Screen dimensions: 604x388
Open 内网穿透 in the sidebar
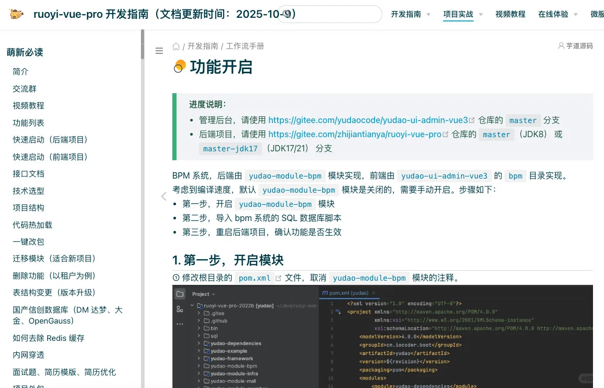(x=28, y=355)
